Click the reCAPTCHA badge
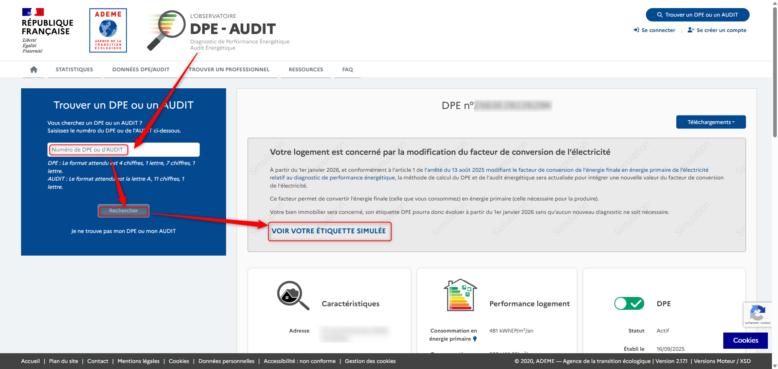This screenshot has height=369, width=778. (x=757, y=314)
